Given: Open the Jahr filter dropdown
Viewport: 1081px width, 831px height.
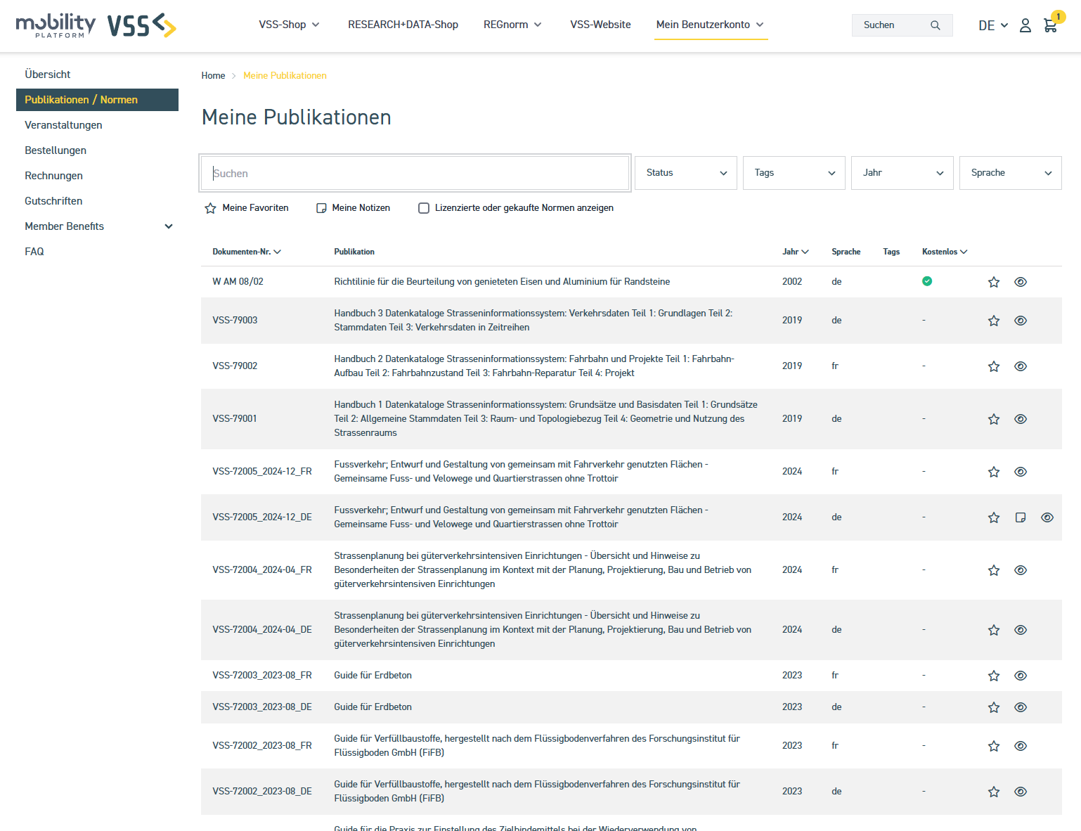Looking at the screenshot, I should click(x=902, y=173).
